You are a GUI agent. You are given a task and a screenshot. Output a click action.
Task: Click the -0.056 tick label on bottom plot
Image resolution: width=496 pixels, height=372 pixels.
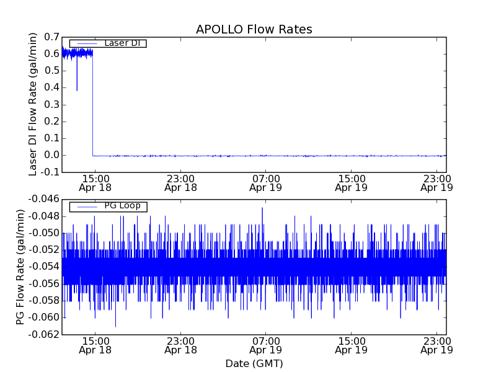(x=43, y=284)
